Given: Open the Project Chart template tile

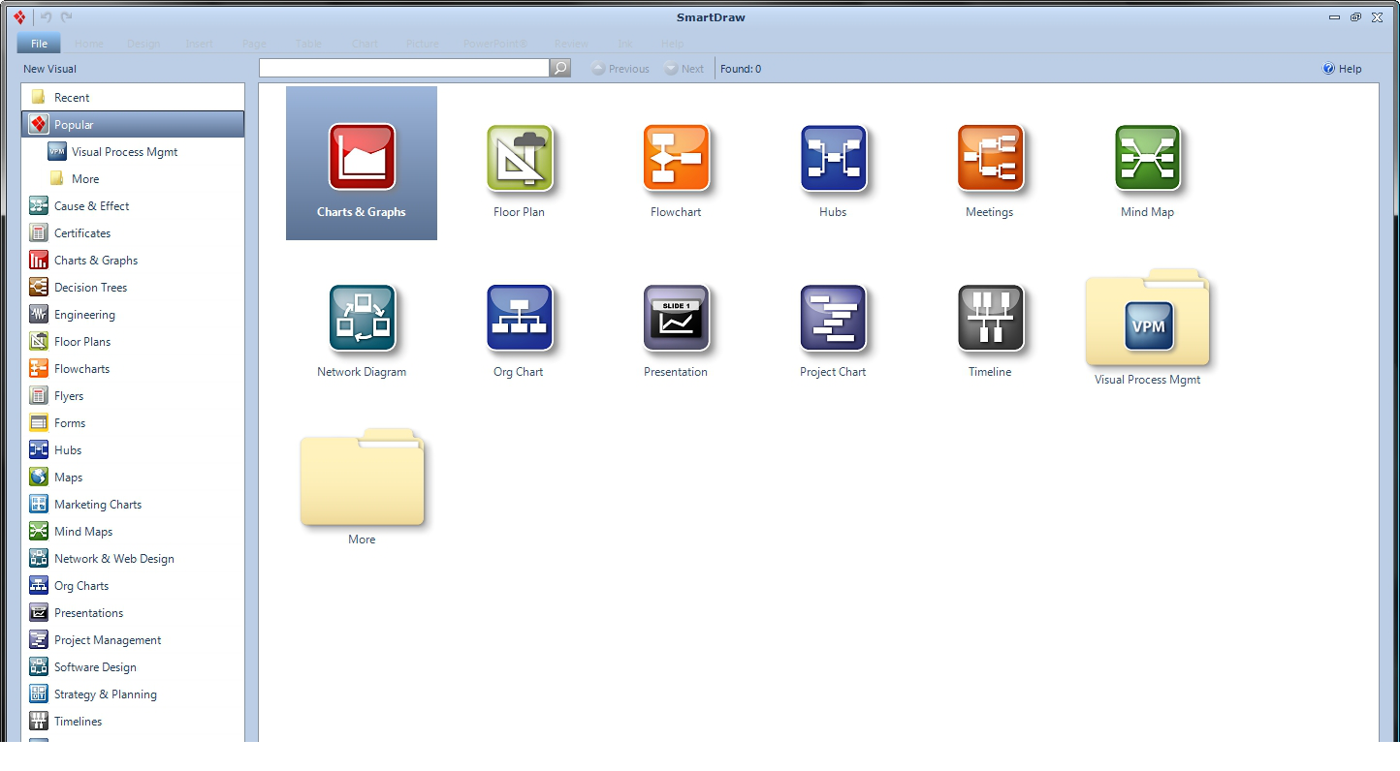Looking at the screenshot, I should point(833,329).
